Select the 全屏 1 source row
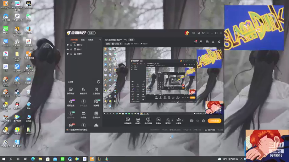289x162 pixels. click(84, 54)
